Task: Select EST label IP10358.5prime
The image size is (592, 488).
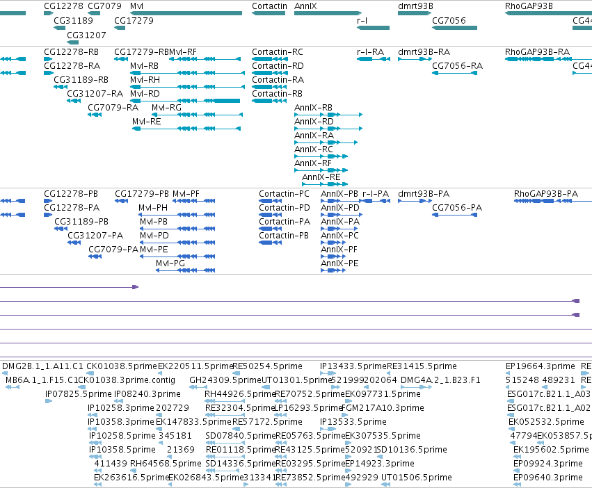Action: click(x=122, y=450)
